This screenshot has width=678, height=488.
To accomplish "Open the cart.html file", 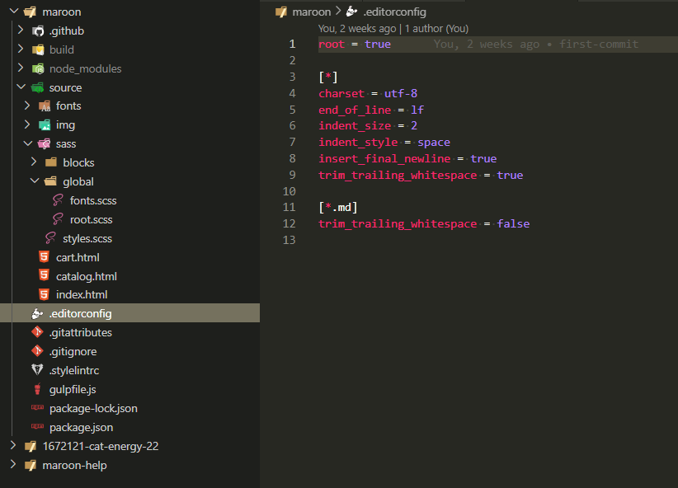I will (78, 258).
